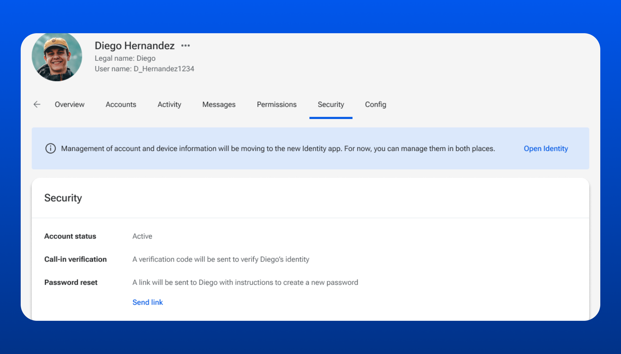Click the user name D_Hernandez1234 text
The height and width of the screenshot is (354, 621).
[144, 69]
